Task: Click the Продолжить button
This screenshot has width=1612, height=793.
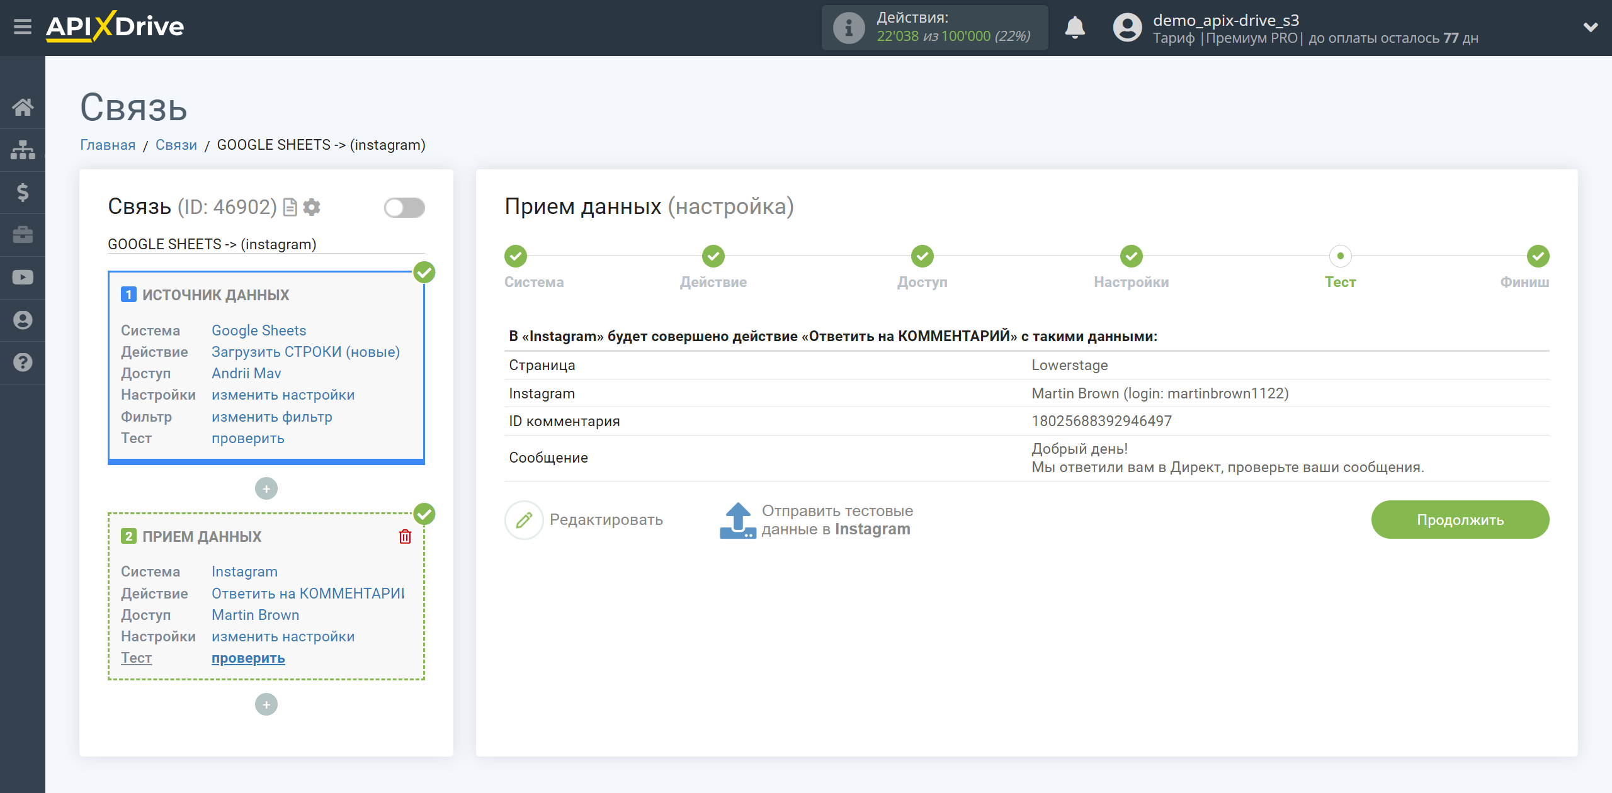Action: tap(1460, 520)
